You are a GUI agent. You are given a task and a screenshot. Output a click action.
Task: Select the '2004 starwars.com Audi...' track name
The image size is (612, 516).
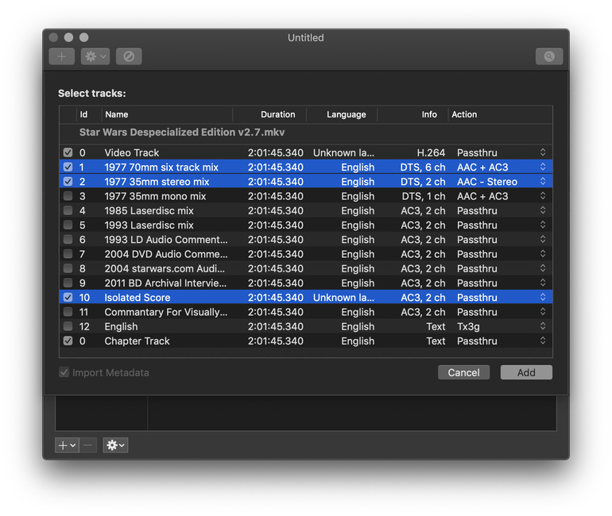[165, 268]
